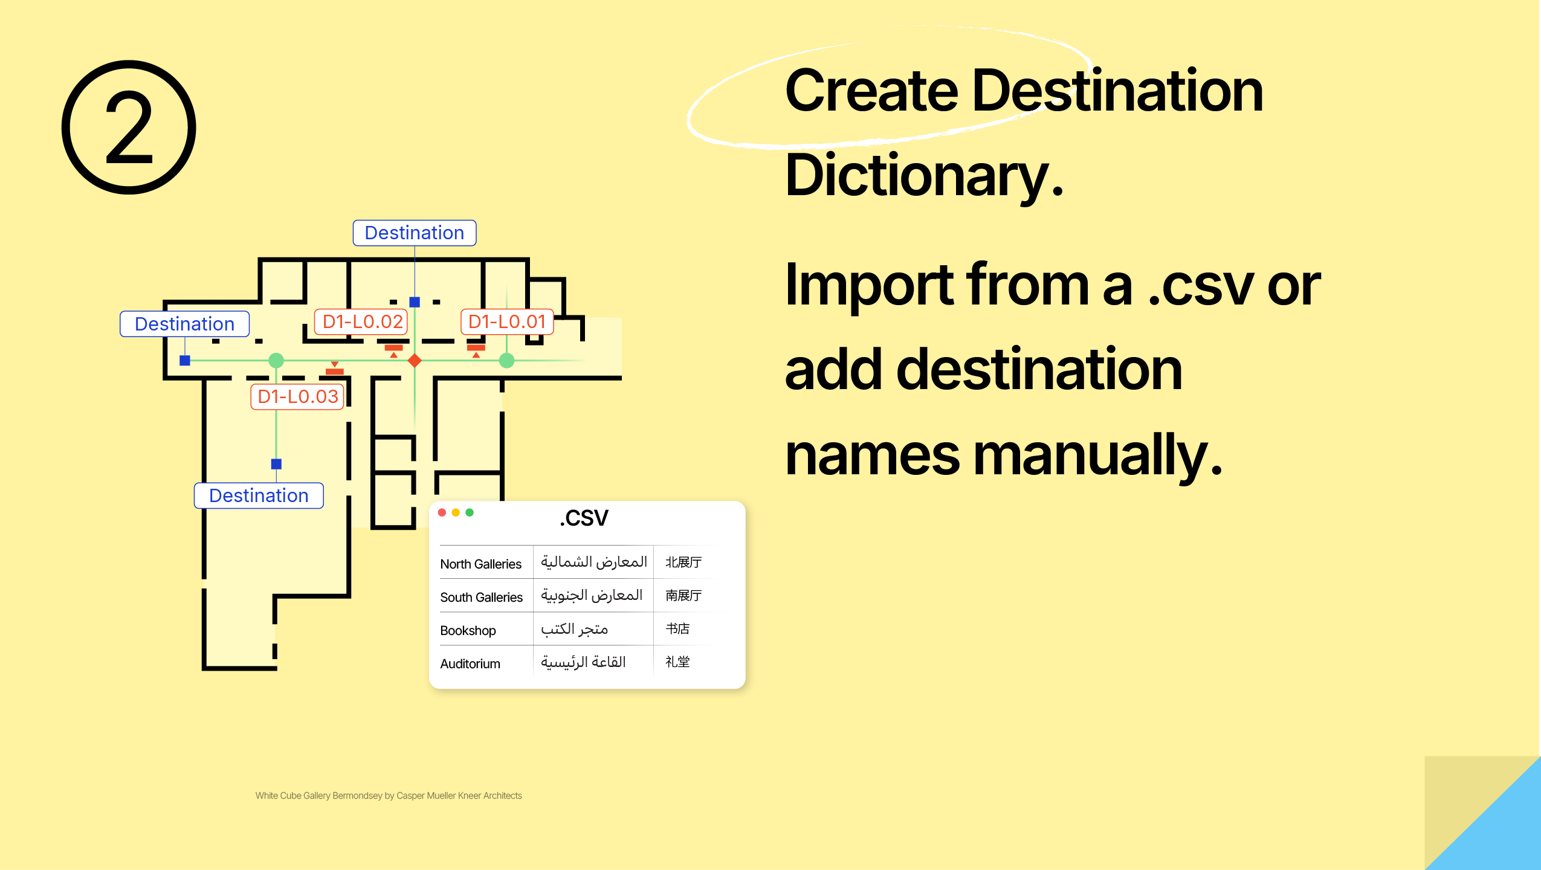Screen dimensions: 1541x870
Task: Click the Chinese cell '北展厅'
Action: click(x=683, y=562)
